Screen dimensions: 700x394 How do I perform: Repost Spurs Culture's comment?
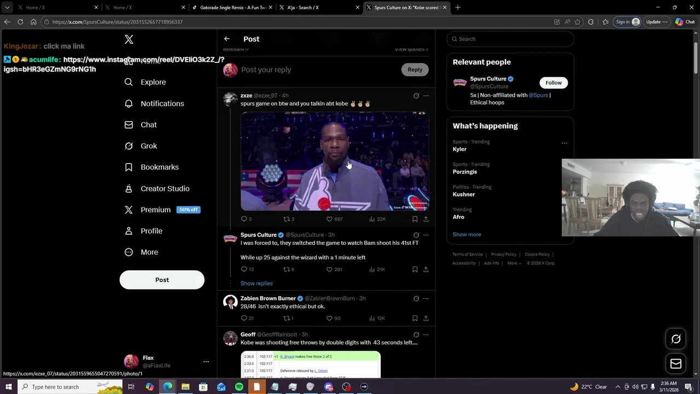[288, 269]
